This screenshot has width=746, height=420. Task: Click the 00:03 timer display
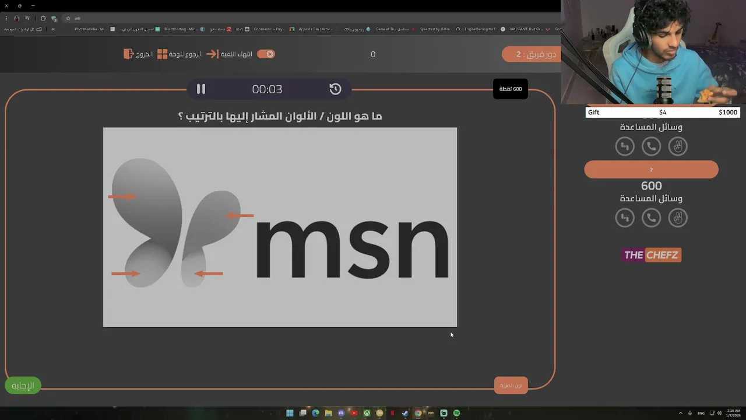267,89
